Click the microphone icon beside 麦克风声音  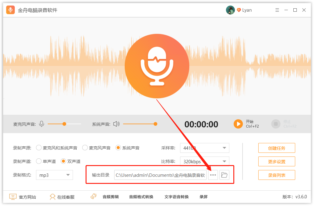41,124
